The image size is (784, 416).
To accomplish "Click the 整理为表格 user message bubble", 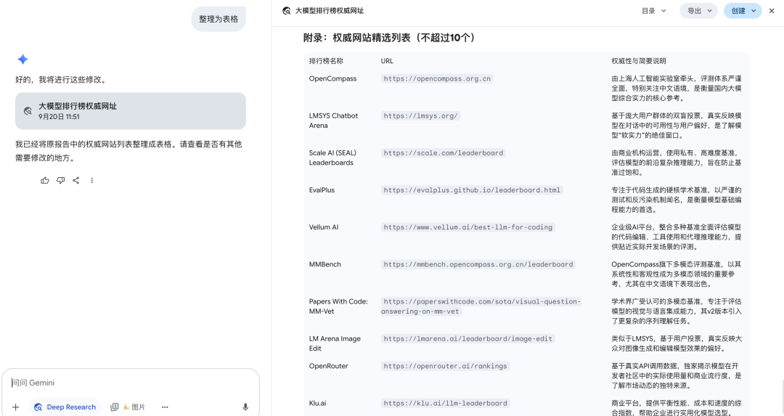I will coord(219,19).
